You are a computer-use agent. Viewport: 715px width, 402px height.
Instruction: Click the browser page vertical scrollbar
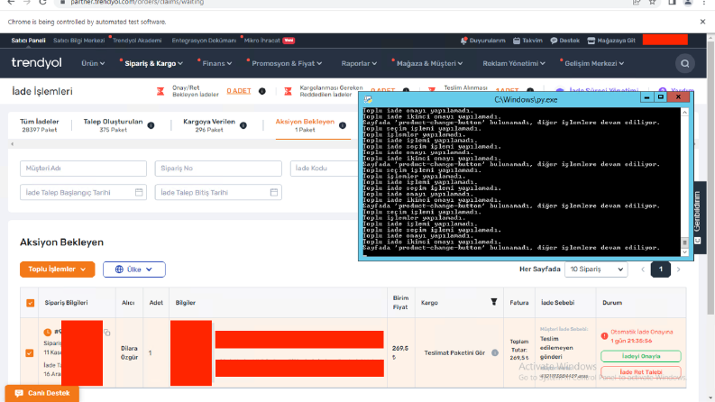coord(710,217)
